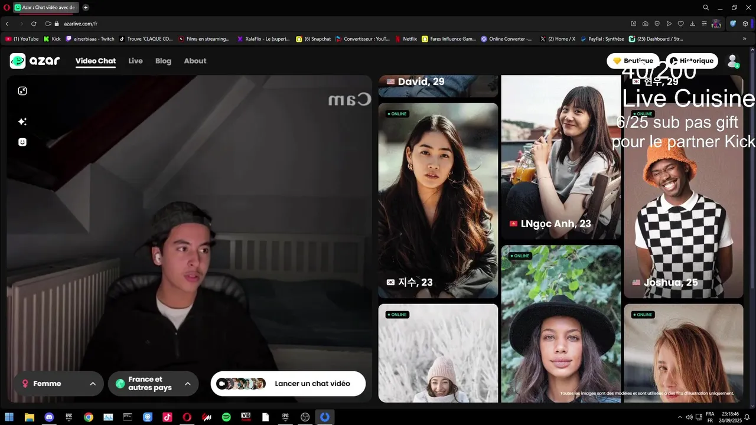Click the Windows Start button
The width and height of the screenshot is (756, 425).
point(9,417)
